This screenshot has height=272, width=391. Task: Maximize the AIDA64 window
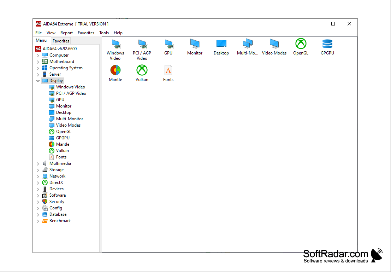point(333,24)
